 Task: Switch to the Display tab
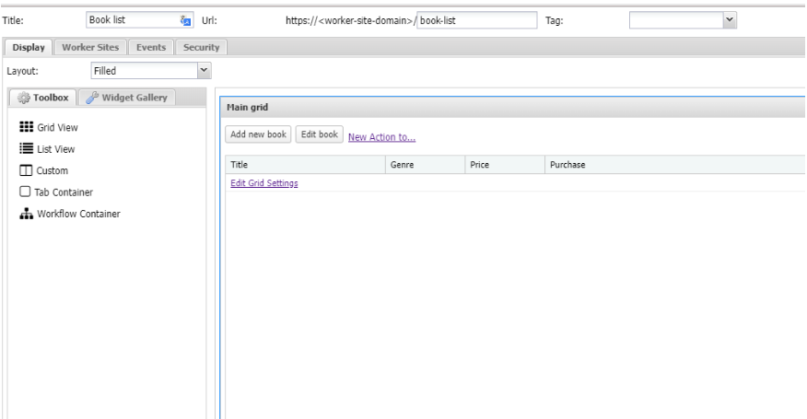29,47
